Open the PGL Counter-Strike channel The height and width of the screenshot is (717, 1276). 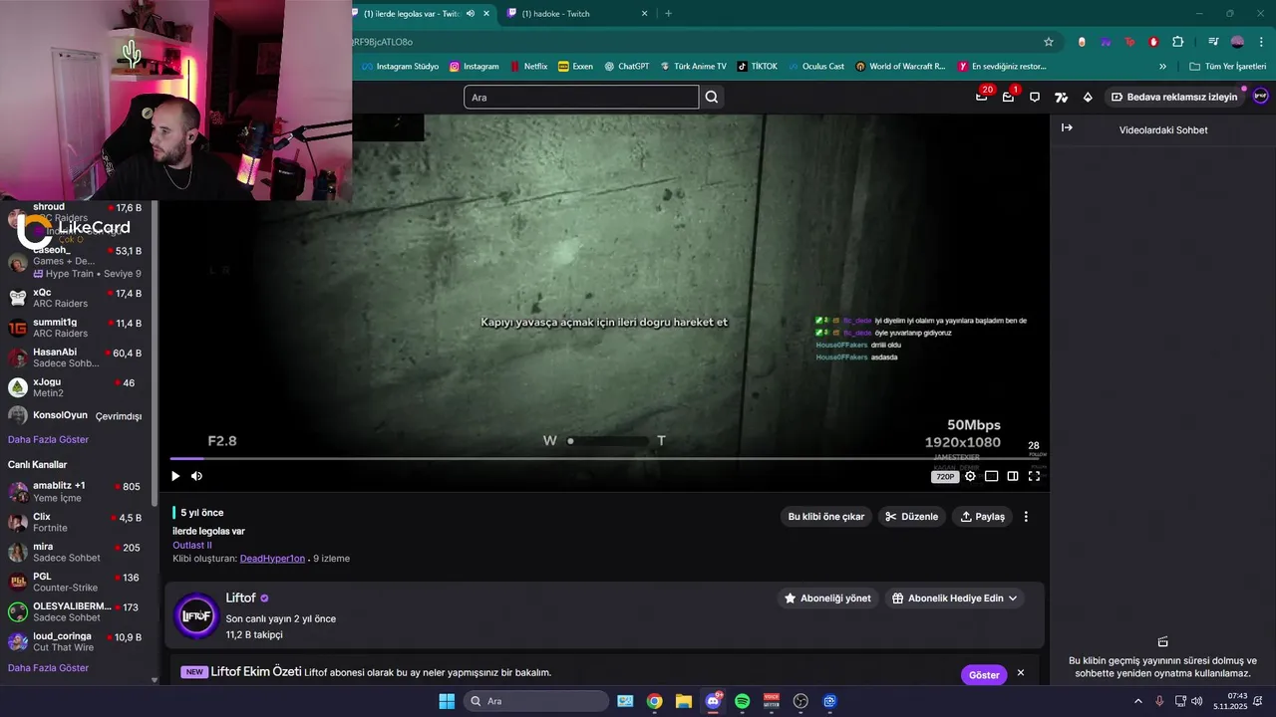click(76, 582)
